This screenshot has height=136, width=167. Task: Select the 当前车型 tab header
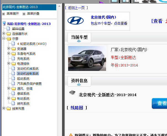click(79, 38)
